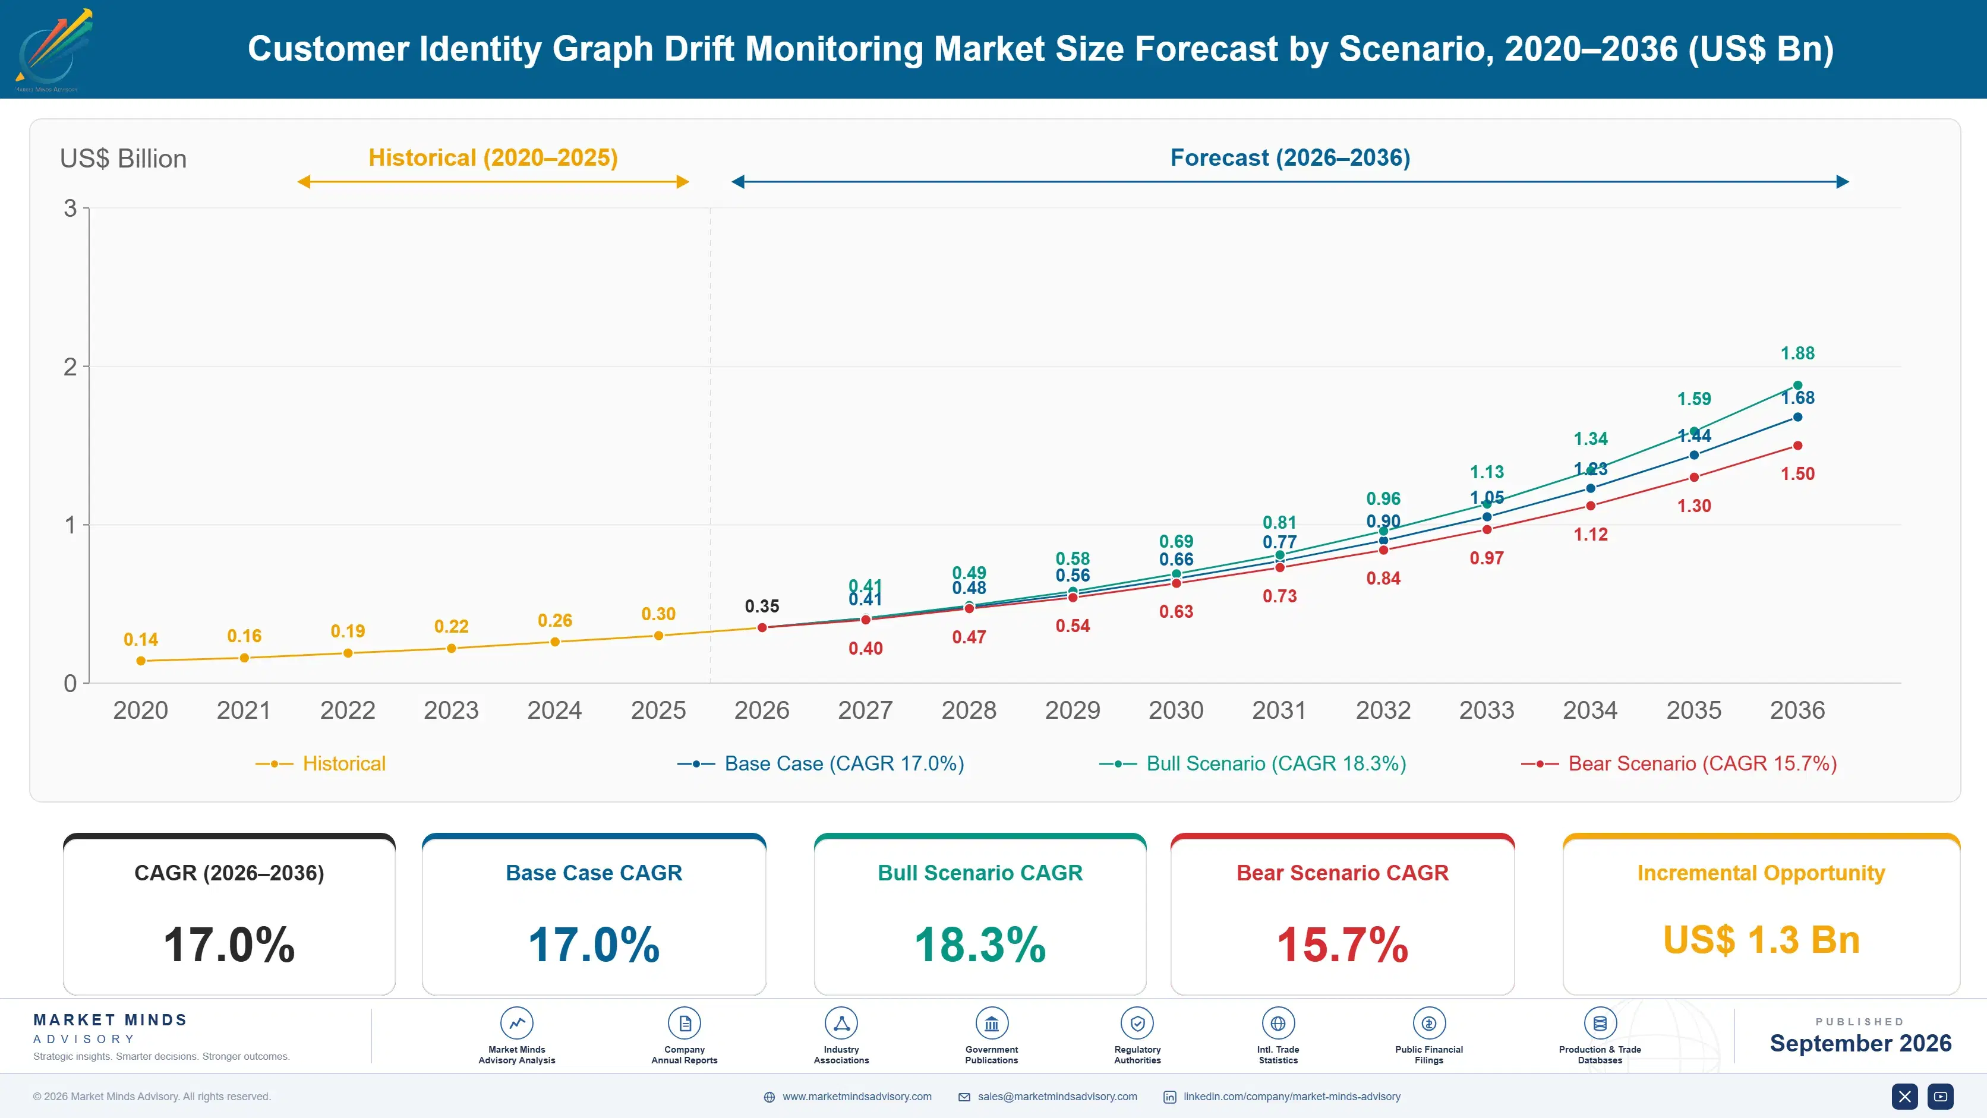The width and height of the screenshot is (1987, 1118).
Task: Select the Bear Scenario CAGR 15.7% card
Action: pos(1342,914)
